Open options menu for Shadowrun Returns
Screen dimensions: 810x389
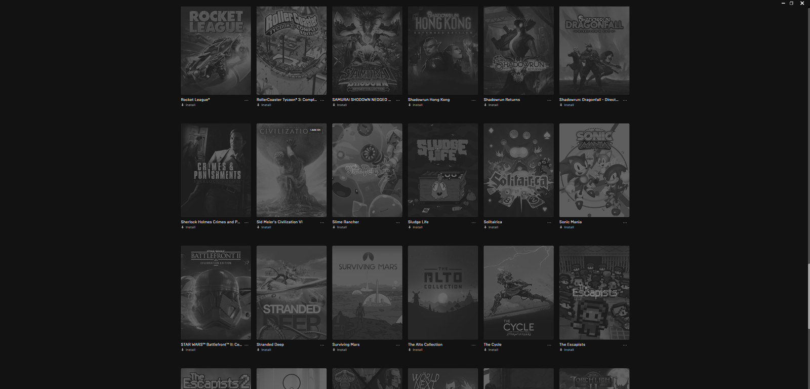(x=549, y=100)
